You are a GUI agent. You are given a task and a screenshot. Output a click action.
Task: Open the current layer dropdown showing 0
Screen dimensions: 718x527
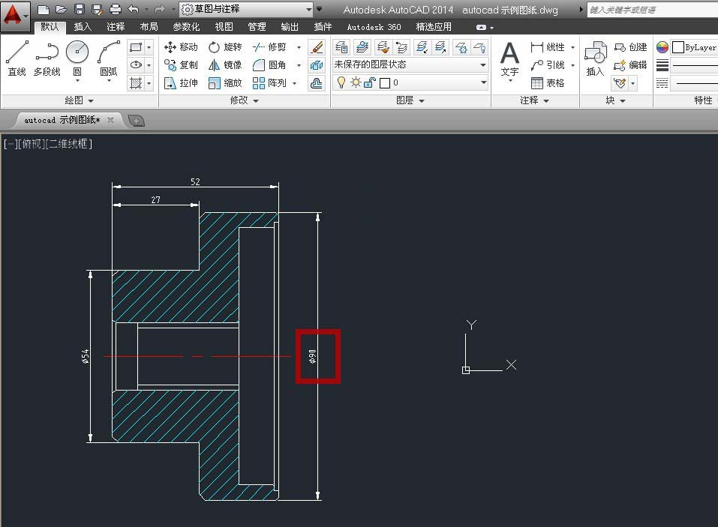tap(410, 82)
